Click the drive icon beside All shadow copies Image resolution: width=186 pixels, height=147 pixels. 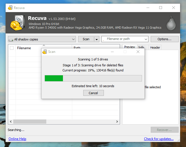[x=11, y=40]
